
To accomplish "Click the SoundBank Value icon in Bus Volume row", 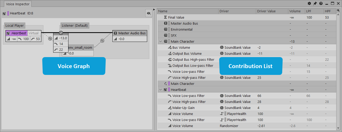I will [222, 48].
